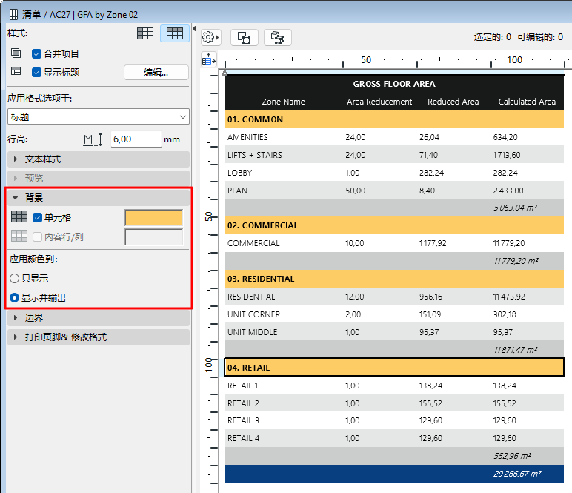Image resolution: width=572 pixels, height=493 pixels.
Task: Click the 编辑... button
Action: (x=156, y=72)
